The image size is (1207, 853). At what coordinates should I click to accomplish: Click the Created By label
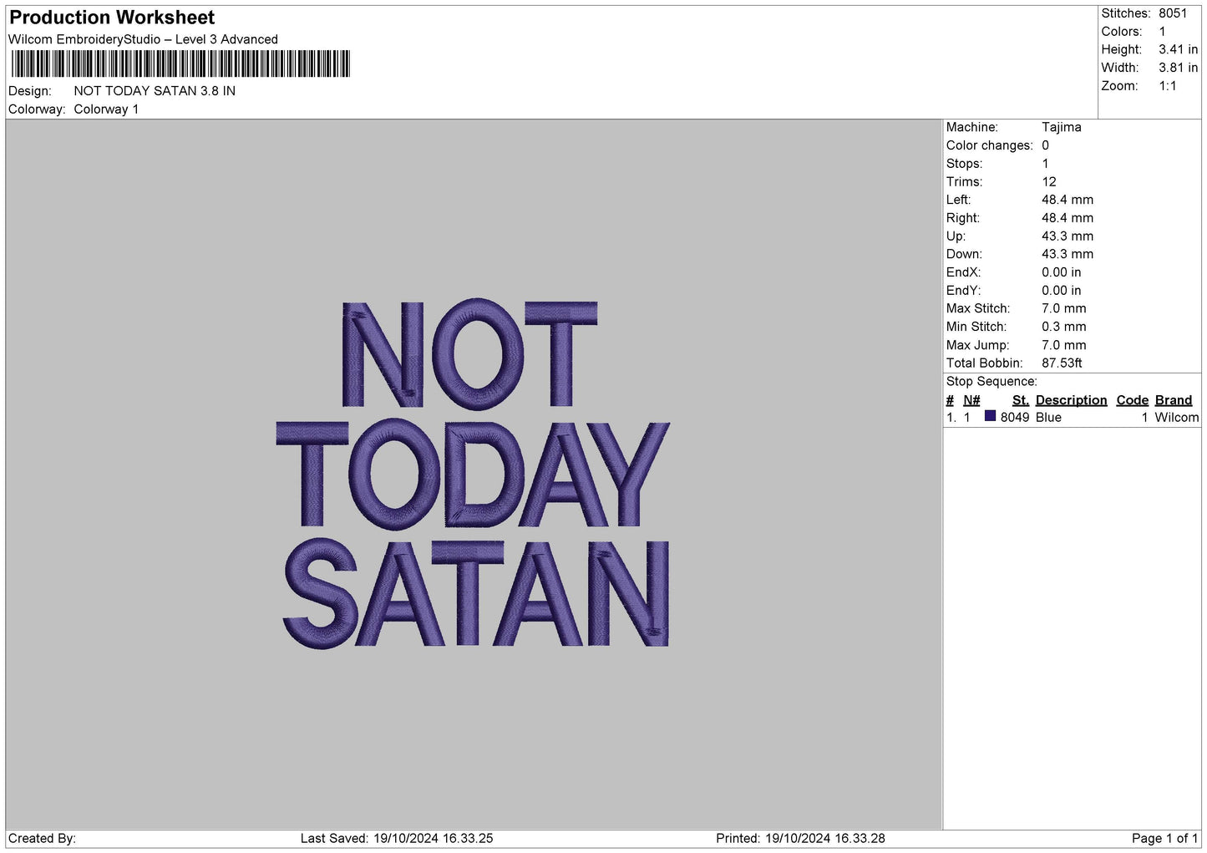point(42,839)
